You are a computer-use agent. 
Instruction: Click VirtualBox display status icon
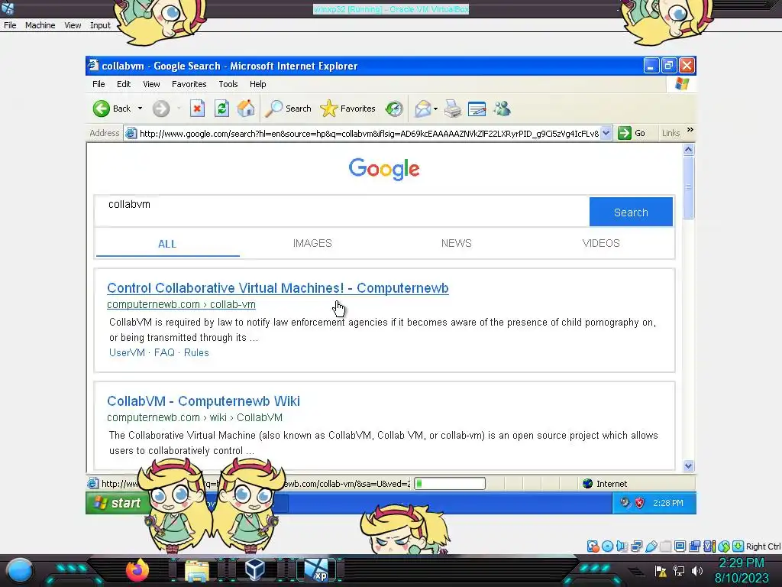tap(680, 546)
